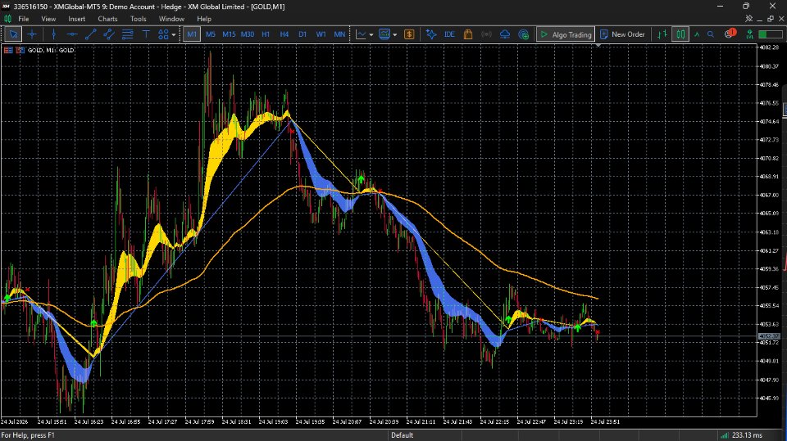
Task: Click the magnifier search icon
Action: pyautogui.click(x=711, y=34)
